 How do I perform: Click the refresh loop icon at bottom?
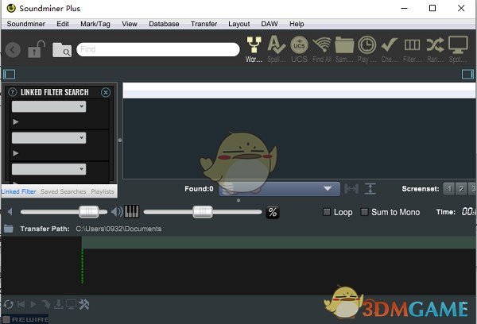click(9, 304)
